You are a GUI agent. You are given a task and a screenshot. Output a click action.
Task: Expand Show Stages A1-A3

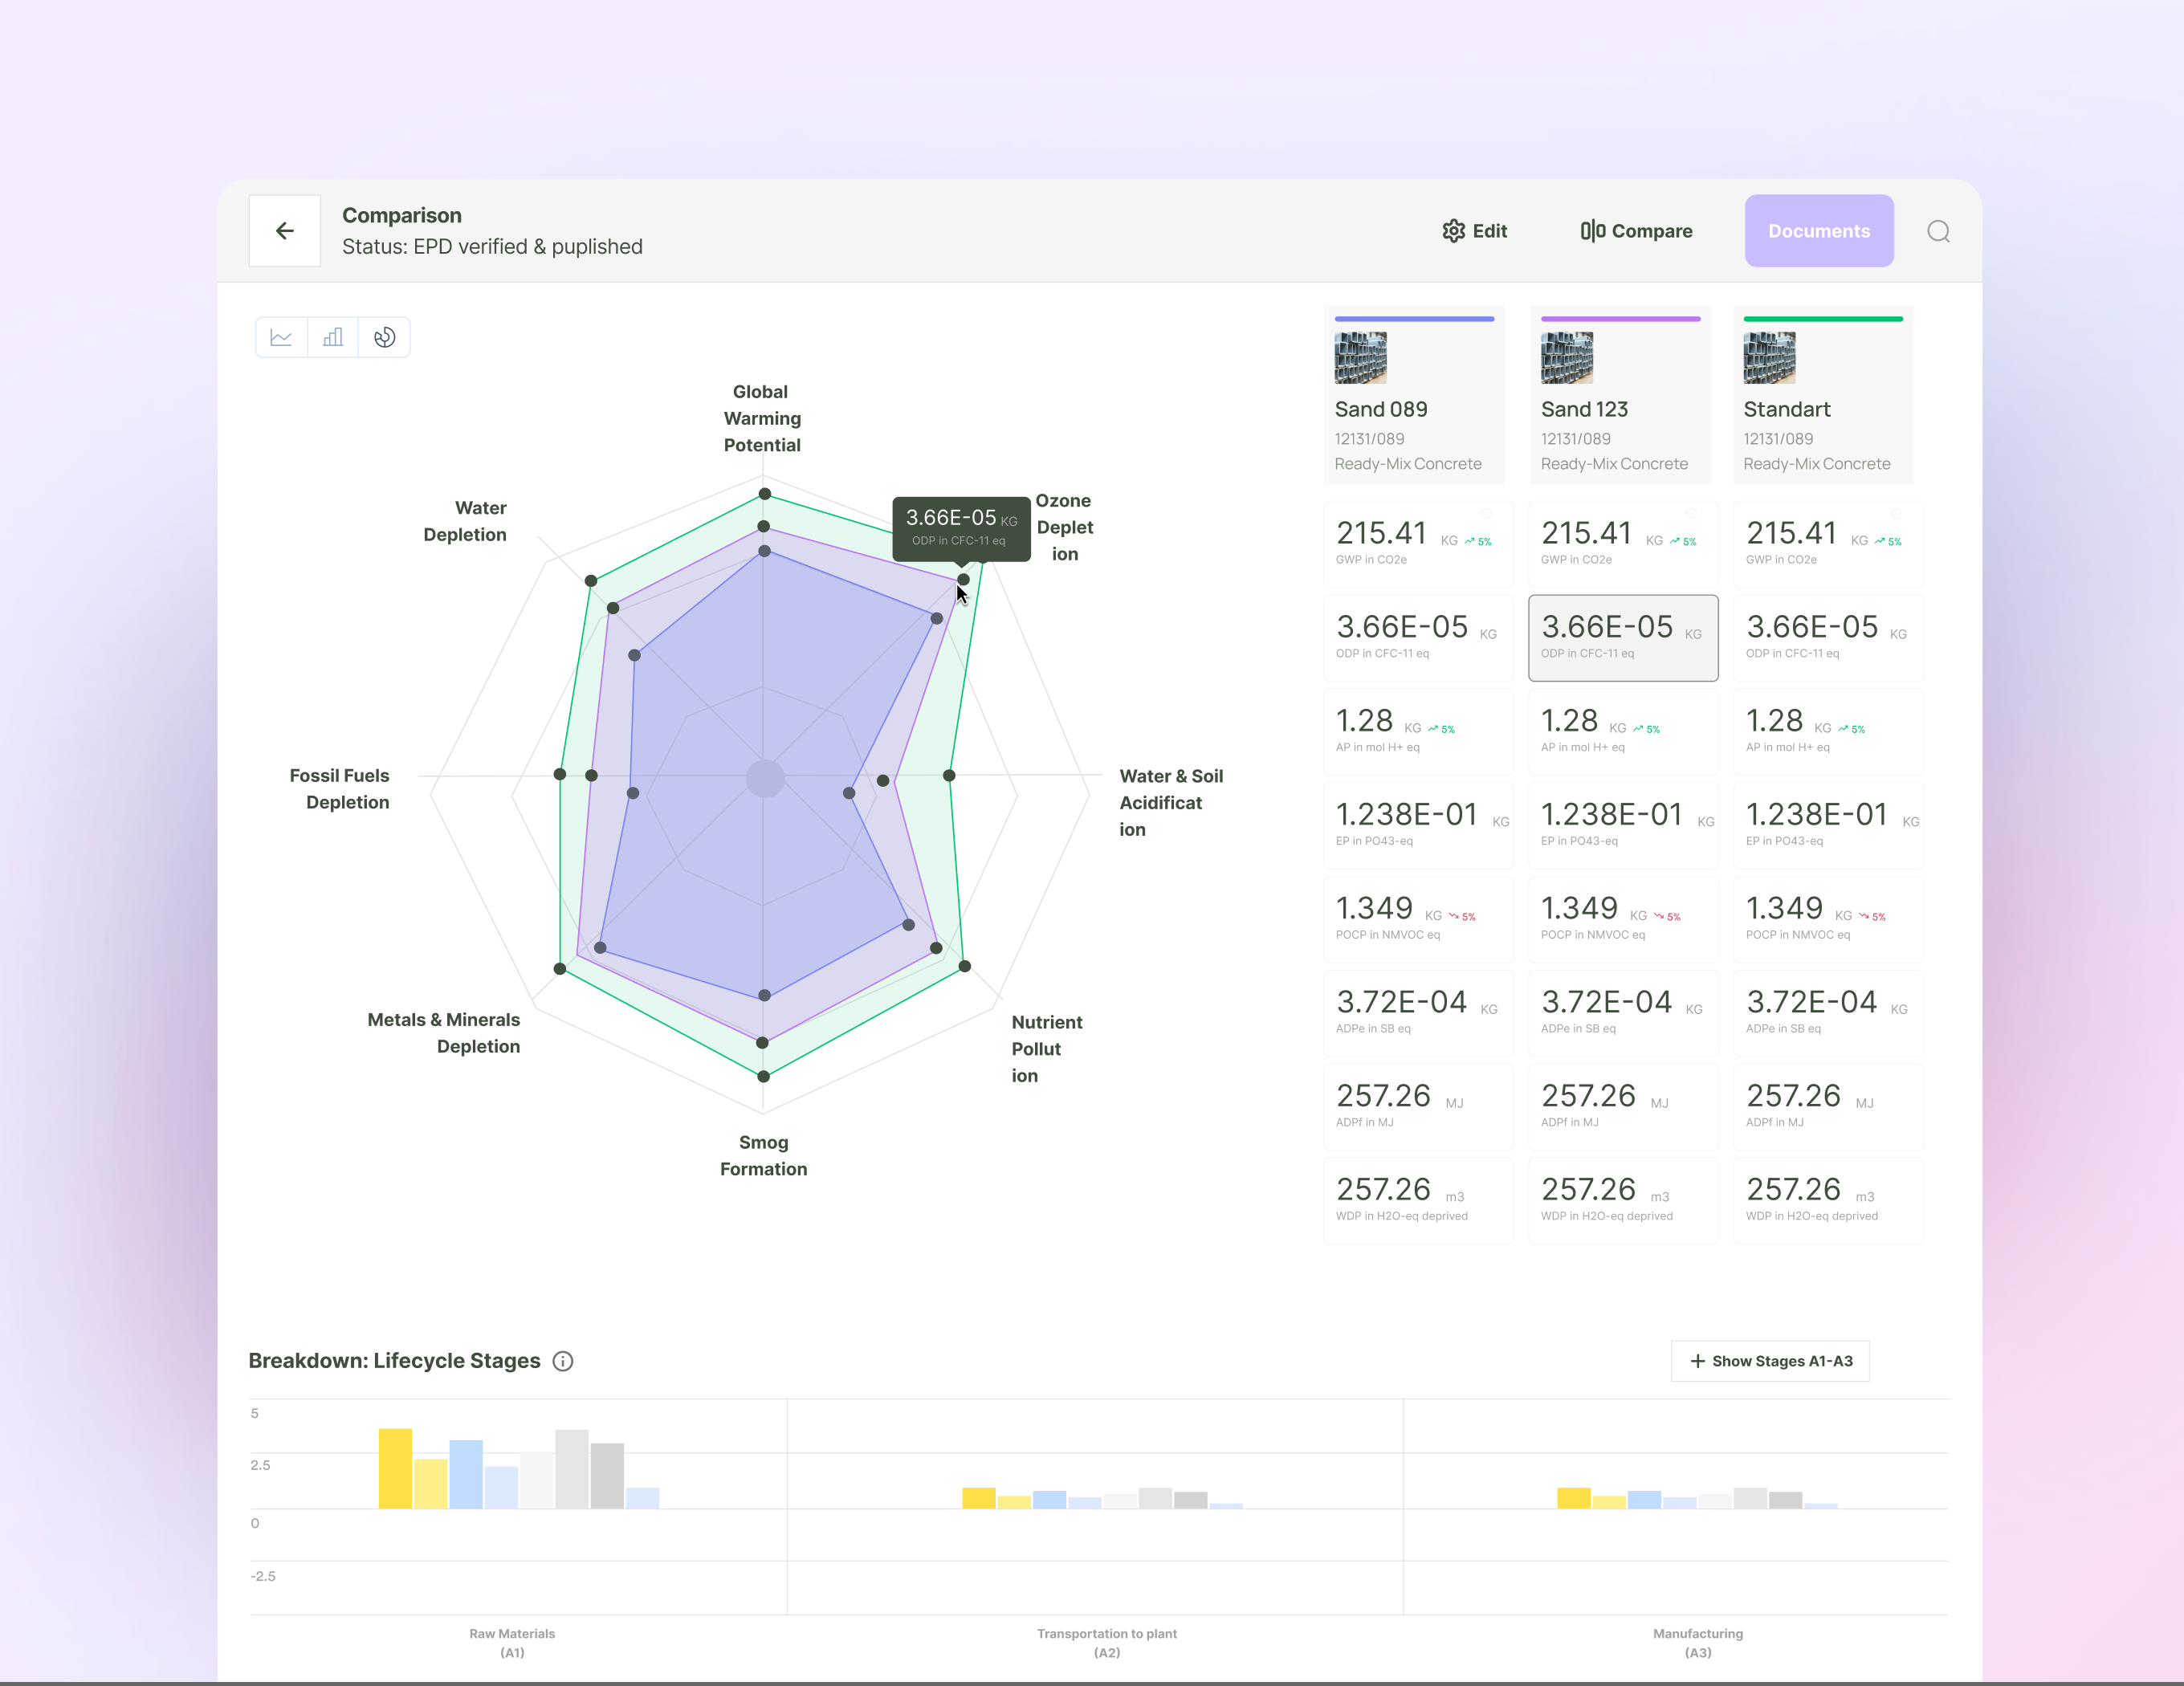(1770, 1361)
